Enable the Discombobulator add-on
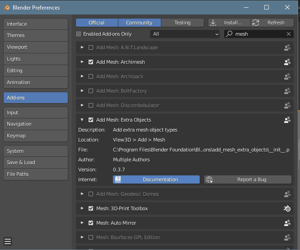Image resolution: width=300 pixels, height=250 pixels. tap(91, 105)
